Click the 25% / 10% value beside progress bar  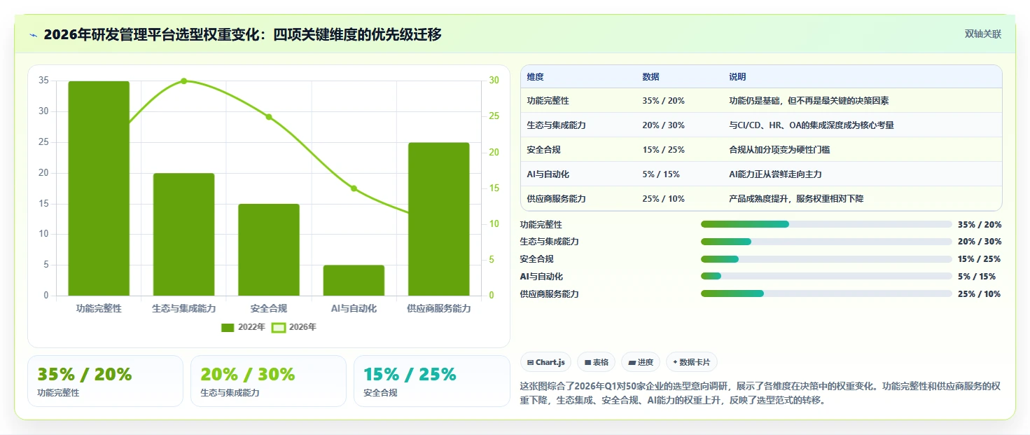click(980, 294)
